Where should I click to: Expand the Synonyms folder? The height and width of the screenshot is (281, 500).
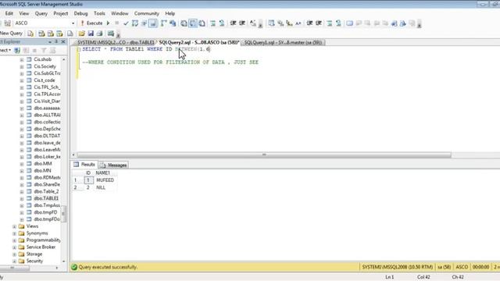pos(14,233)
